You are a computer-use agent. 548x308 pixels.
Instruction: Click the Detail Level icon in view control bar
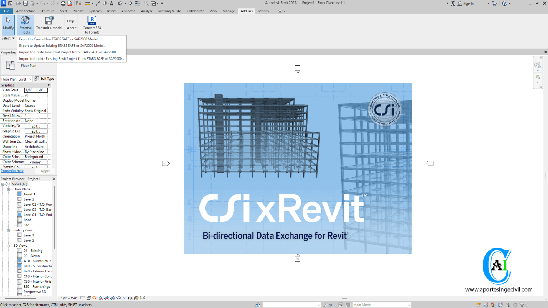[x=83, y=298]
